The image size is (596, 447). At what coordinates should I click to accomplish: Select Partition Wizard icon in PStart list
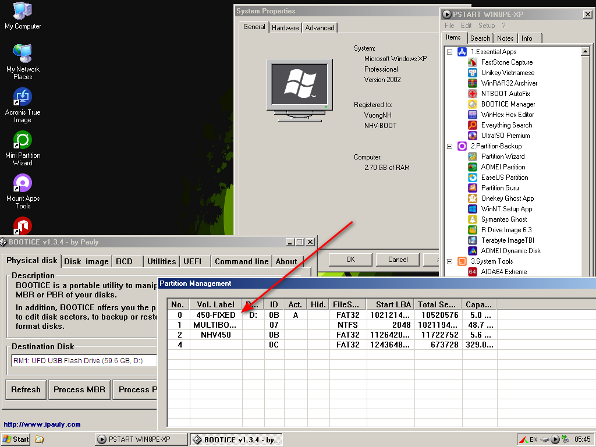(472, 156)
